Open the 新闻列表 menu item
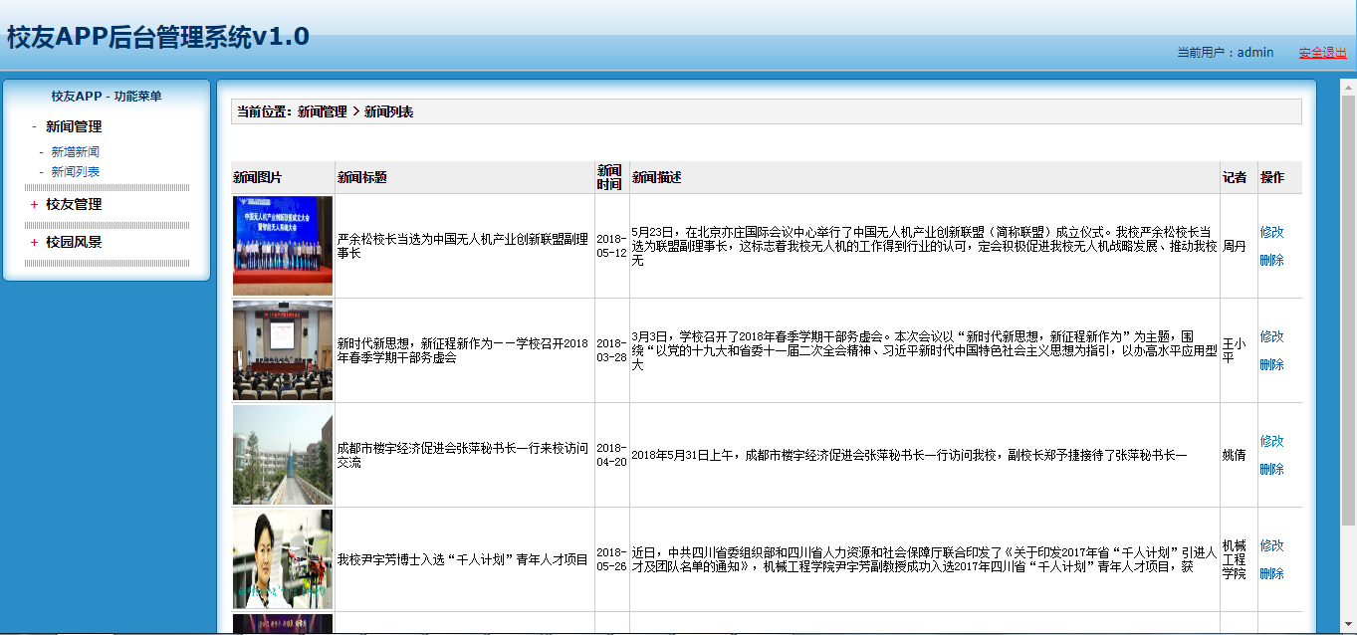This screenshot has width=1357, height=635. pos(76,172)
